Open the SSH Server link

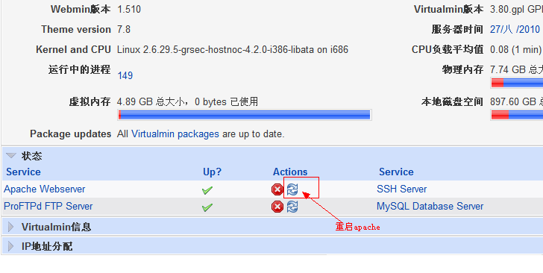[402, 189]
